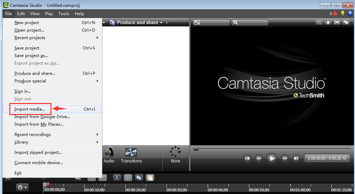The height and width of the screenshot is (194, 355).
Task: Toggle full screen preview icon
Action: coord(337,22)
